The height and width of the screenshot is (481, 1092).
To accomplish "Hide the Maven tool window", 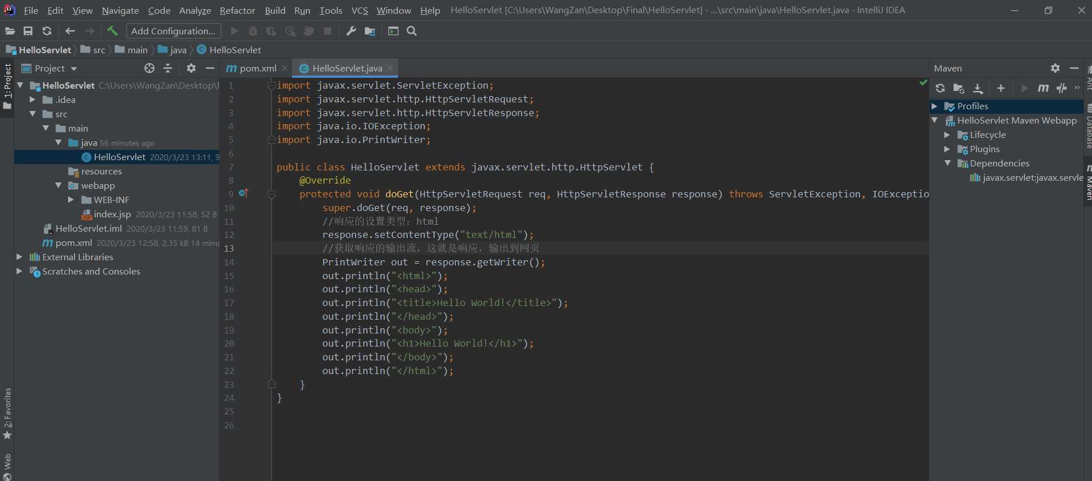I will click(1074, 68).
